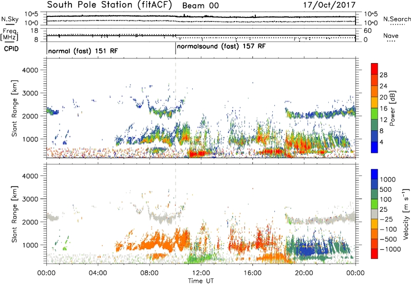Screen dimensions: 411x284
Task: Select the '12:00' time tick label
Action: click(201, 273)
